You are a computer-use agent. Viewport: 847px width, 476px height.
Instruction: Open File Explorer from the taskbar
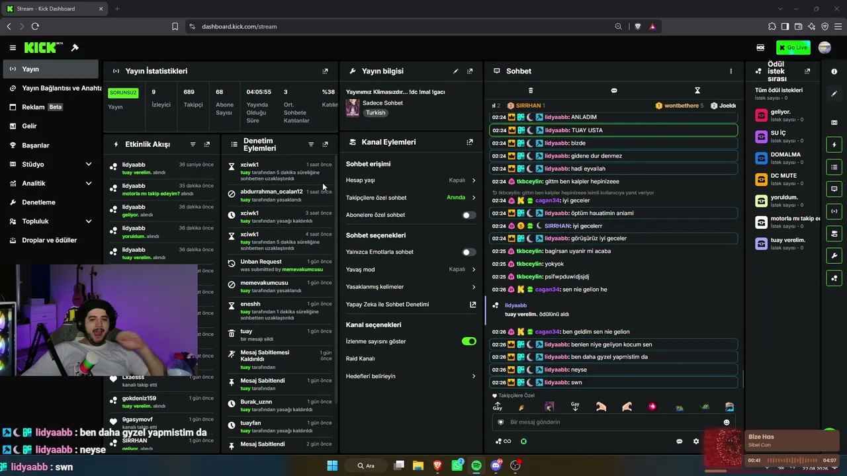[x=418, y=465]
